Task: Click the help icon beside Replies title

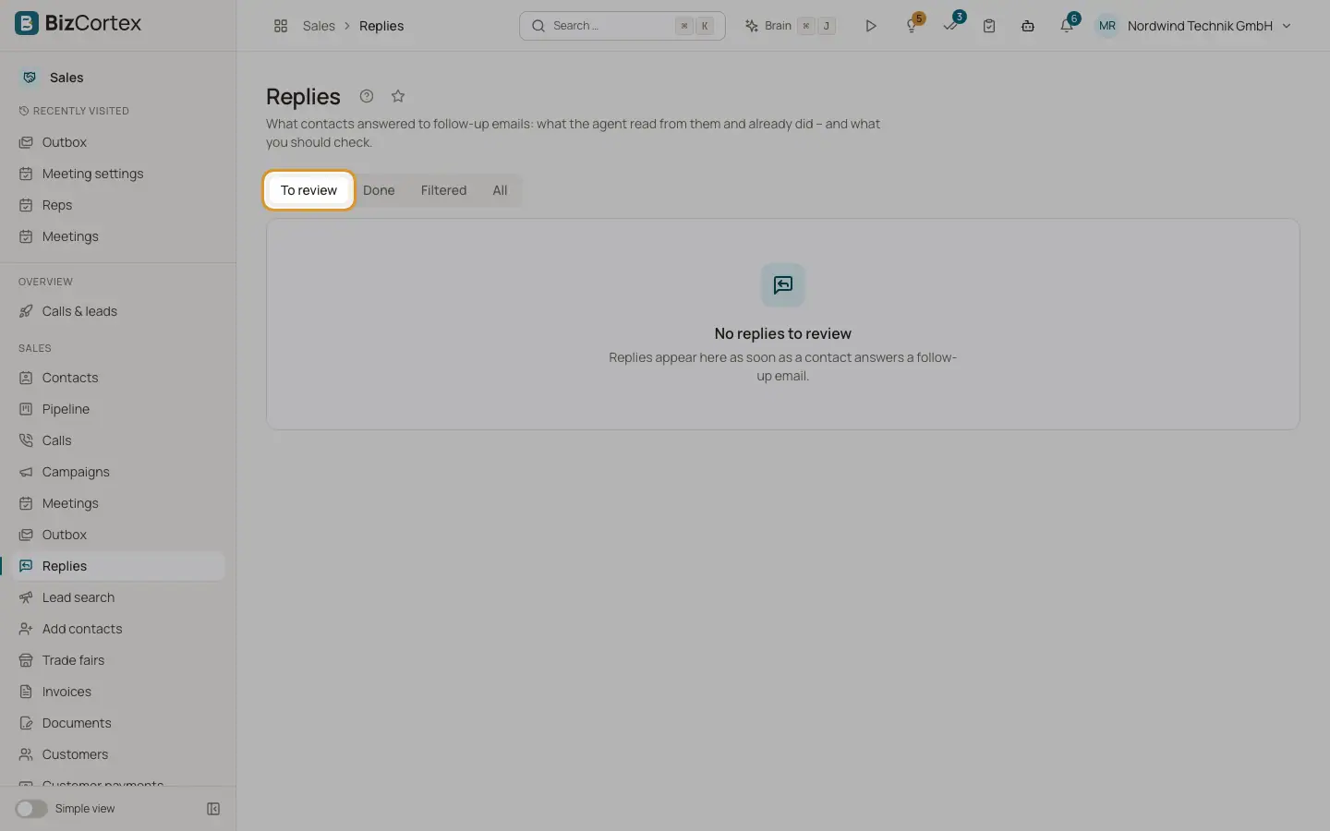Action: [367, 96]
